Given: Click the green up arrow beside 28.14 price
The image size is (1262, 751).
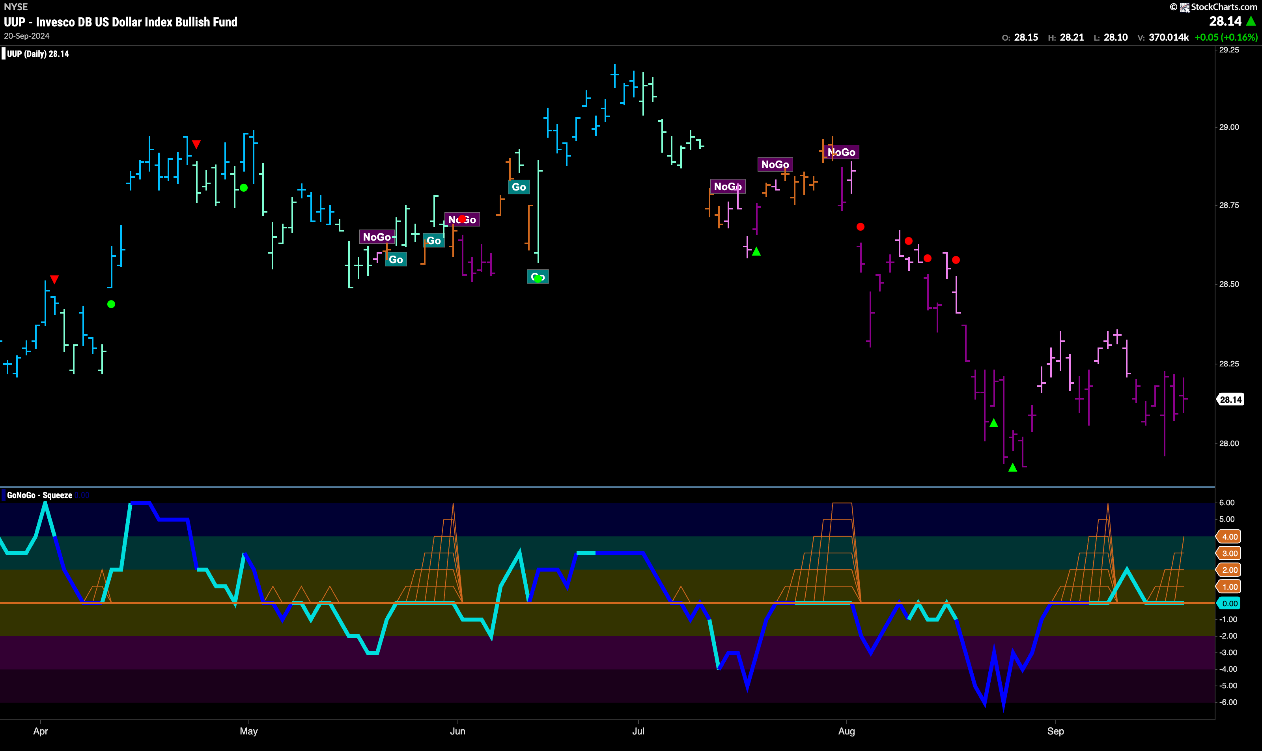Looking at the screenshot, I should (1251, 21).
